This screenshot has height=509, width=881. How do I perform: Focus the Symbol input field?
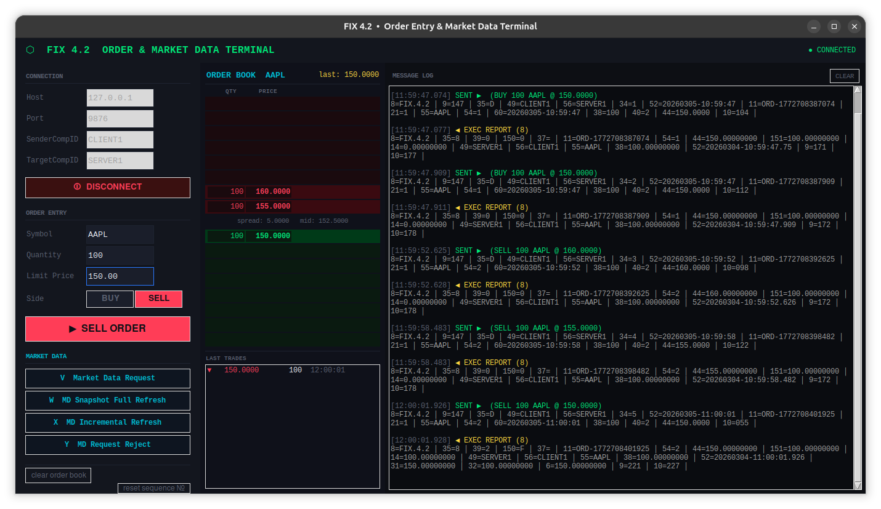pyautogui.click(x=120, y=234)
